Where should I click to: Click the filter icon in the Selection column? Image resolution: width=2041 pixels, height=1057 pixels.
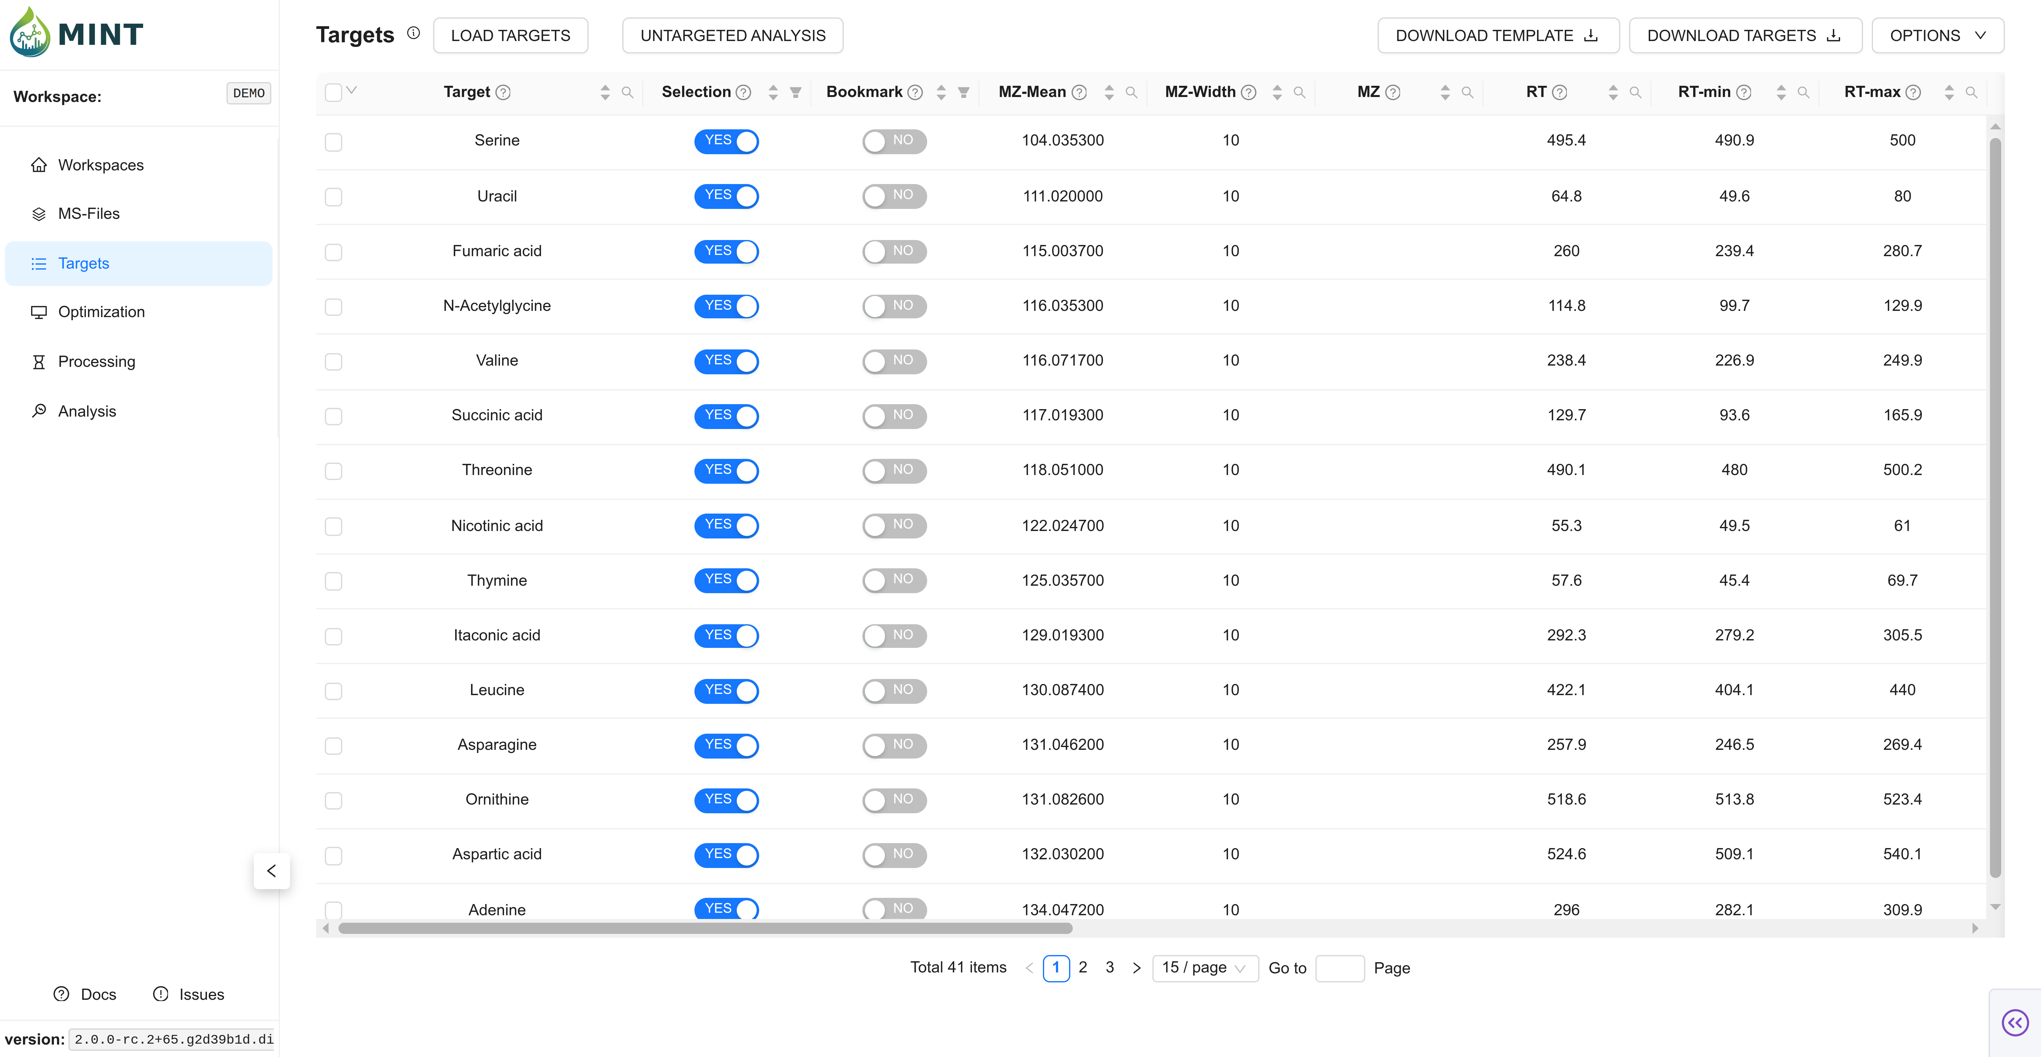(x=796, y=93)
